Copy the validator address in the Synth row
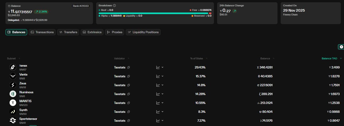 pyautogui.click(x=129, y=112)
